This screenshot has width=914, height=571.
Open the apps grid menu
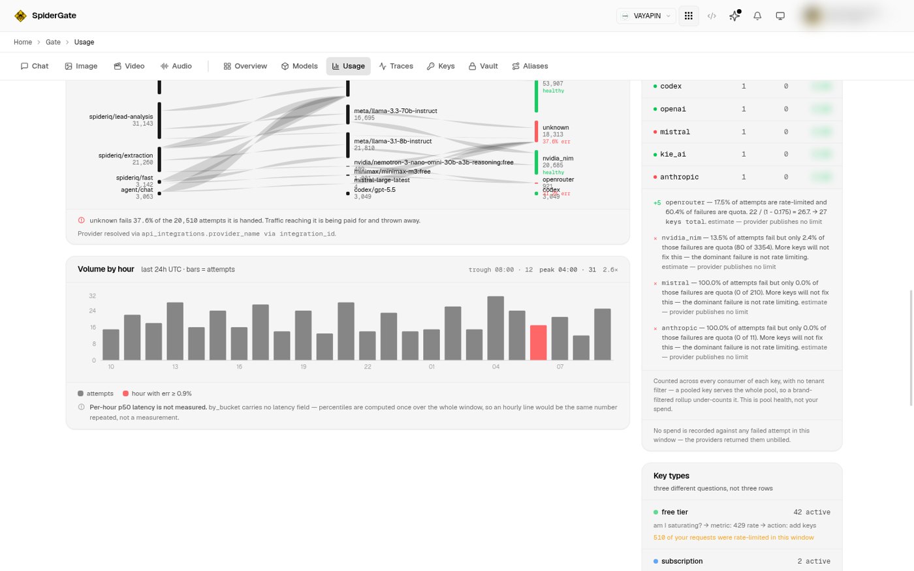coord(689,16)
